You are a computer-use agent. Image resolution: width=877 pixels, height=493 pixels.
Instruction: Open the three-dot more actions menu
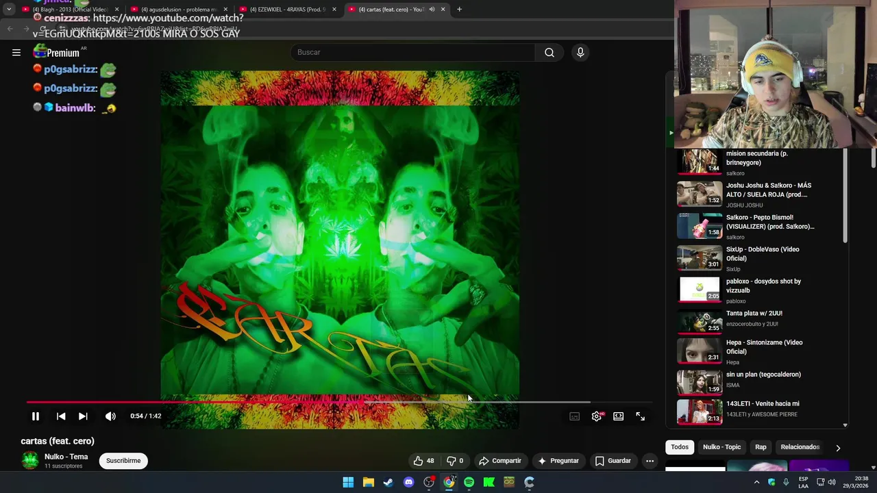click(650, 461)
